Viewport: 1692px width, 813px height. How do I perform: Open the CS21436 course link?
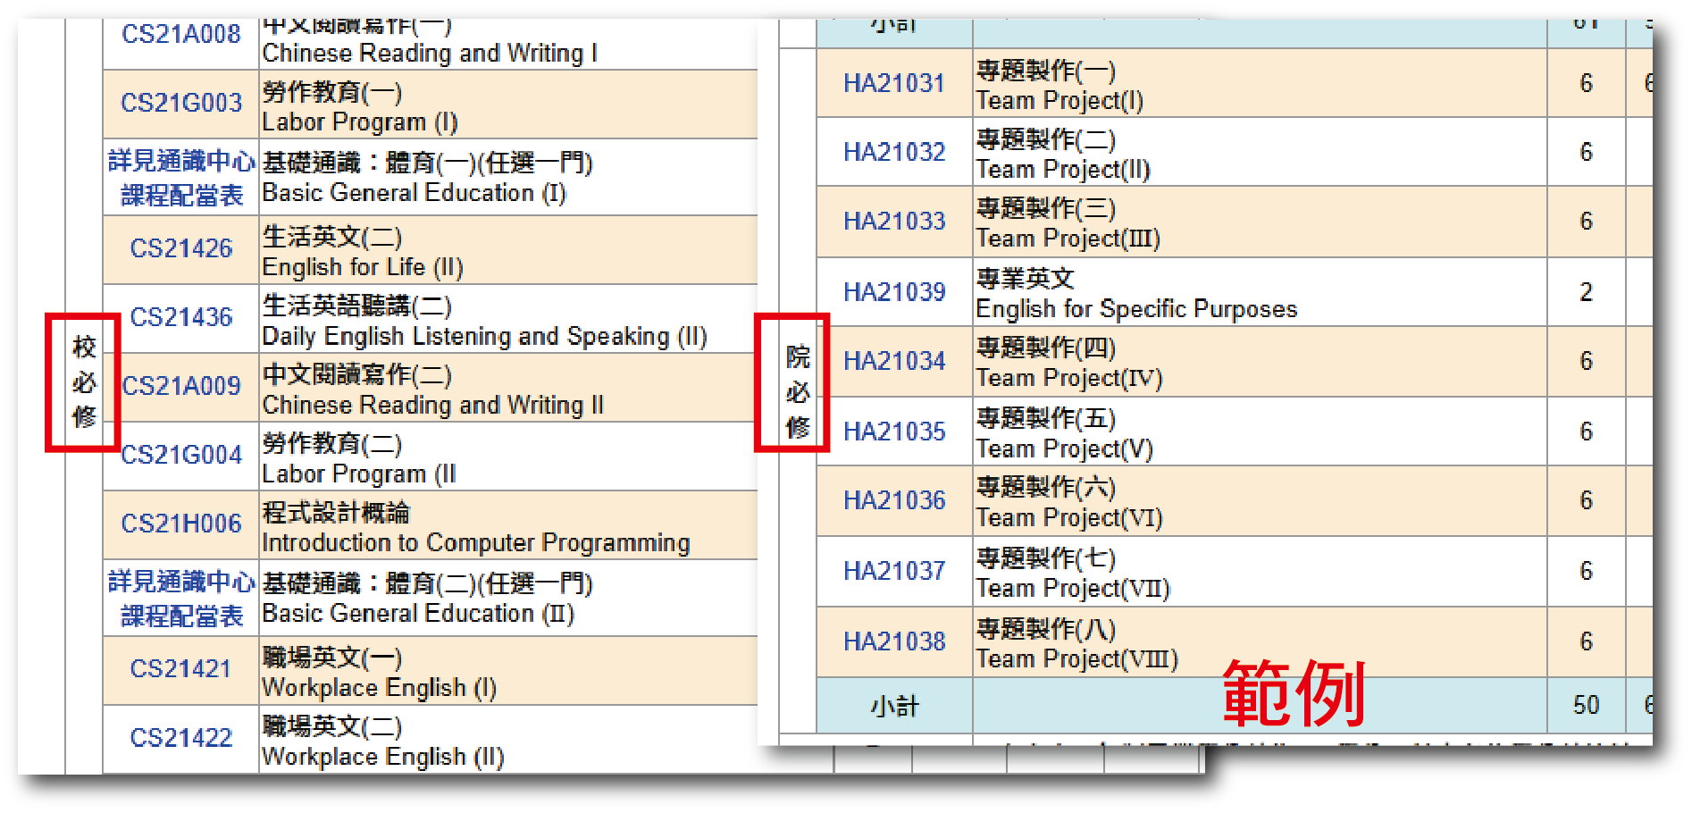[x=180, y=316]
